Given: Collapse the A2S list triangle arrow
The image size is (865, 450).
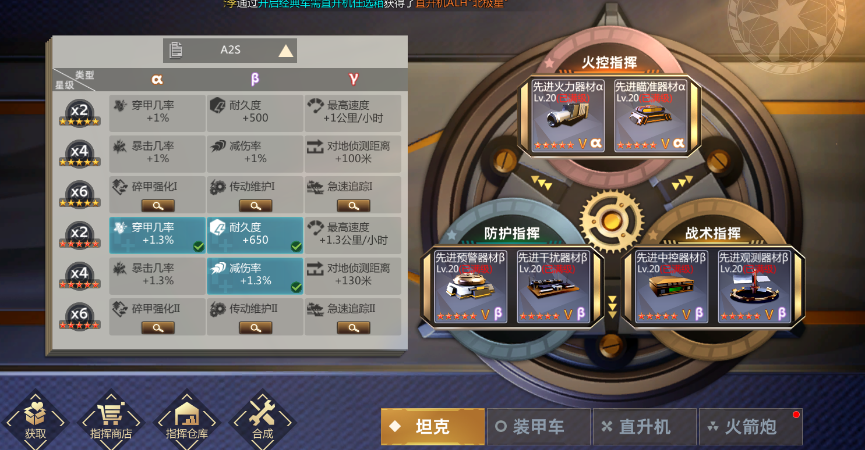Looking at the screenshot, I should (285, 51).
